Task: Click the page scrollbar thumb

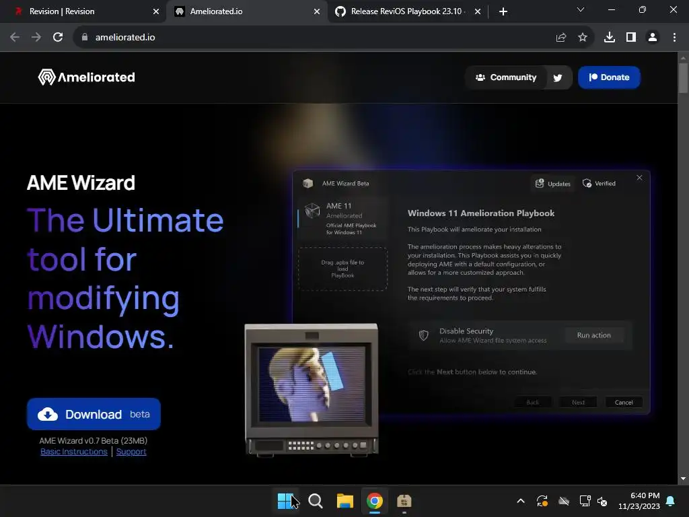Action: click(683, 78)
